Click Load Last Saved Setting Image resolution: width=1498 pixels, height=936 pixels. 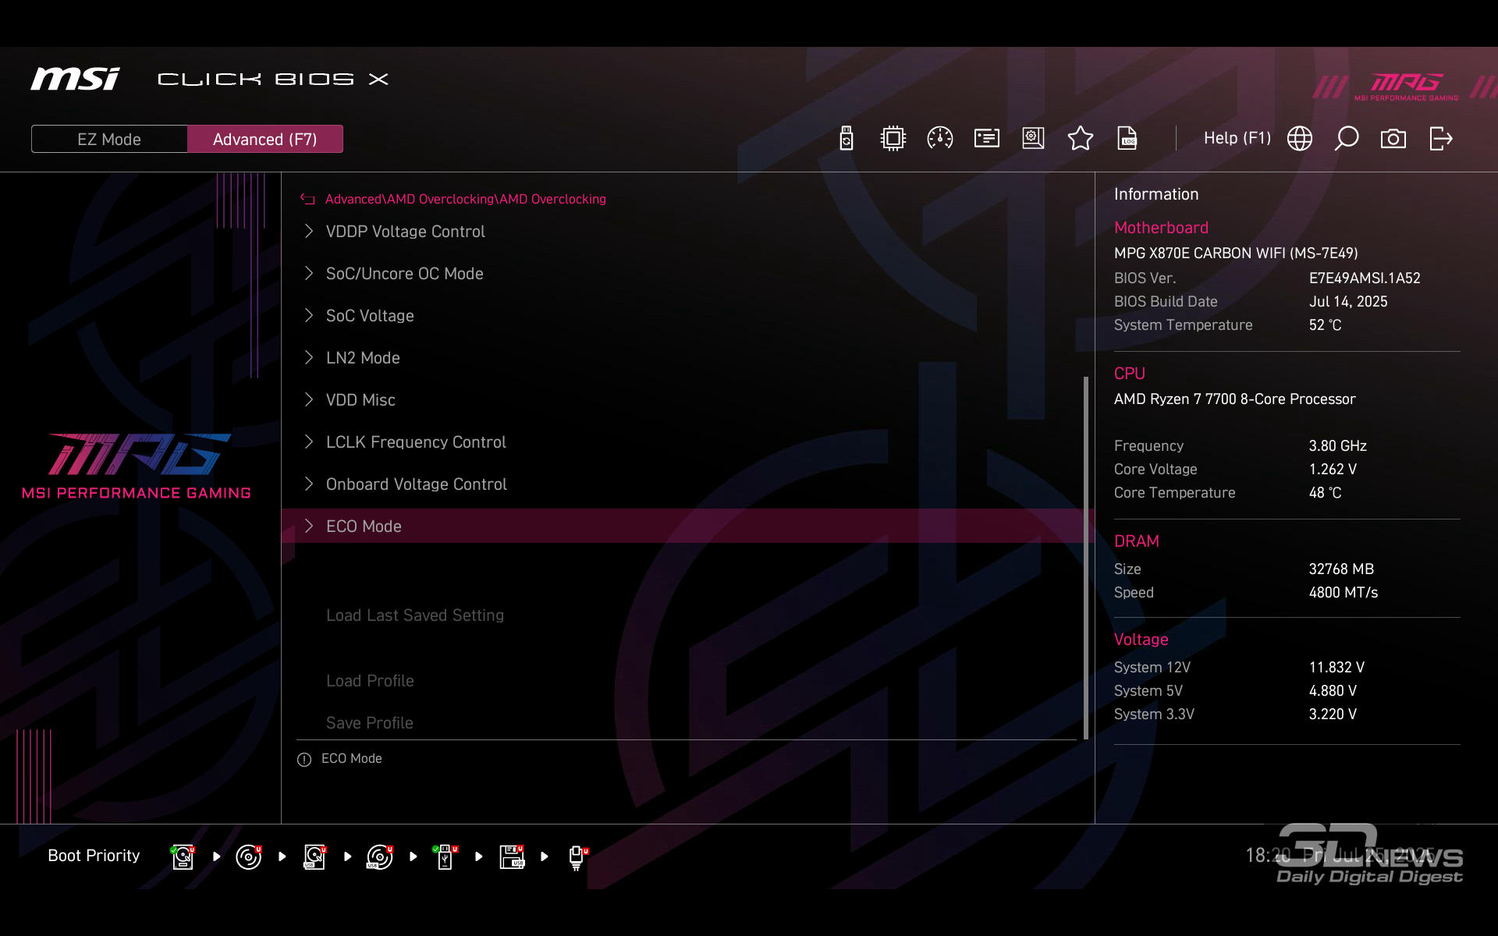[415, 615]
